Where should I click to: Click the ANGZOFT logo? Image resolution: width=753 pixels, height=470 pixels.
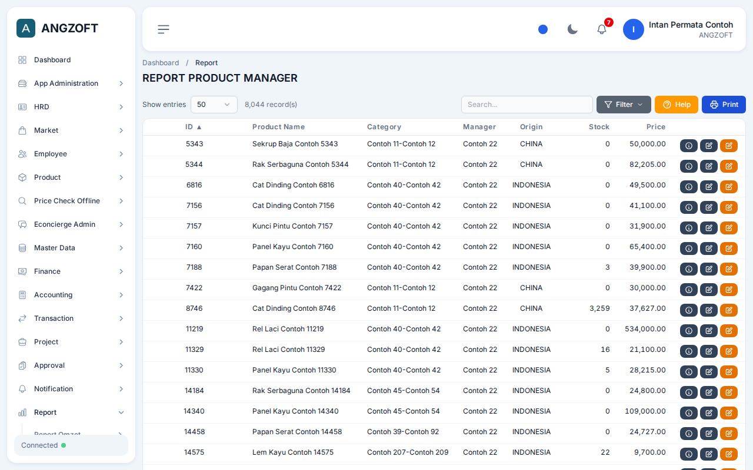(x=58, y=28)
